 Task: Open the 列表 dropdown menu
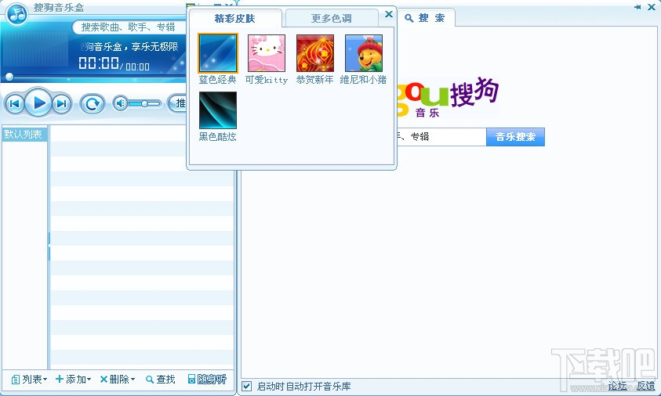pos(29,380)
